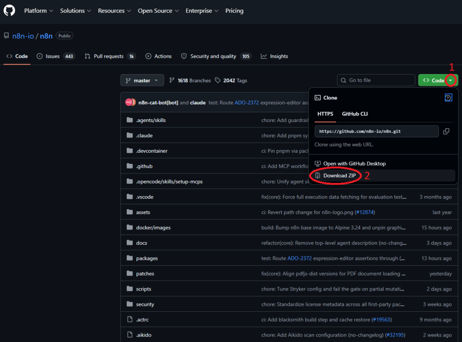462x342 pixels.
Task: Copy the clone URL with copy icon
Action: click(446, 131)
